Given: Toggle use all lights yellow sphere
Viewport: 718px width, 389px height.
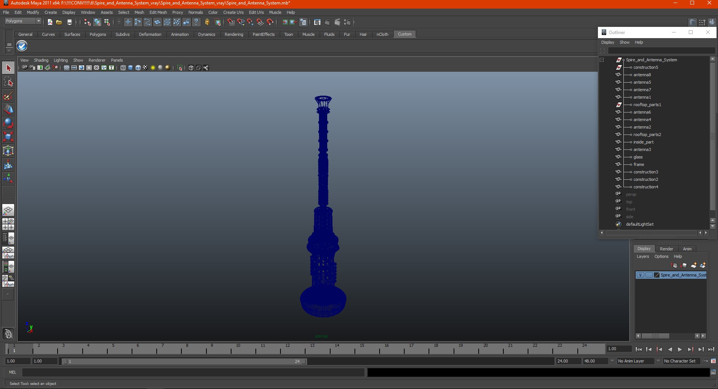Looking at the screenshot, I should pos(153,68).
